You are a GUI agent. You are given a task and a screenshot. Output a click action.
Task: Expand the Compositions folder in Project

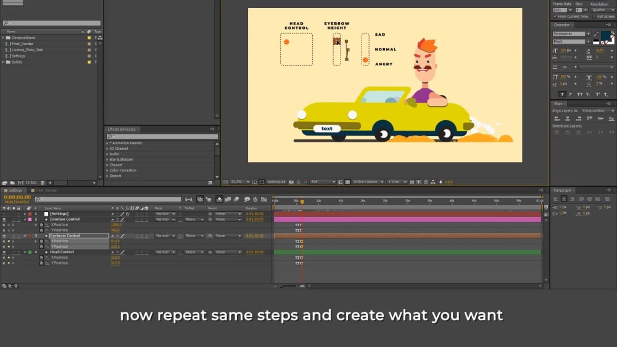3,38
